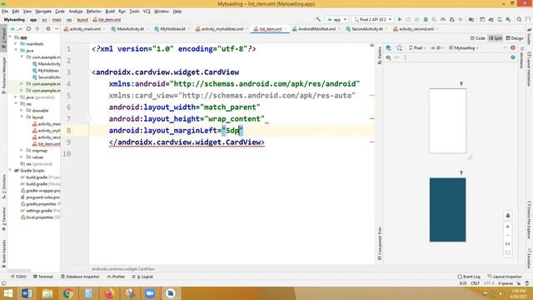Image resolution: width=533 pixels, height=300 pixels.
Task: Expand the manifests folder
Action: (16, 44)
